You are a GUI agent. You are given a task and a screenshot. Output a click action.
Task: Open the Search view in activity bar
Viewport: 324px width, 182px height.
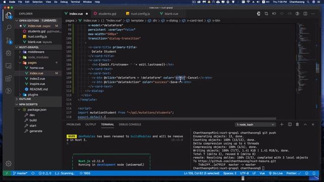pos(9,27)
